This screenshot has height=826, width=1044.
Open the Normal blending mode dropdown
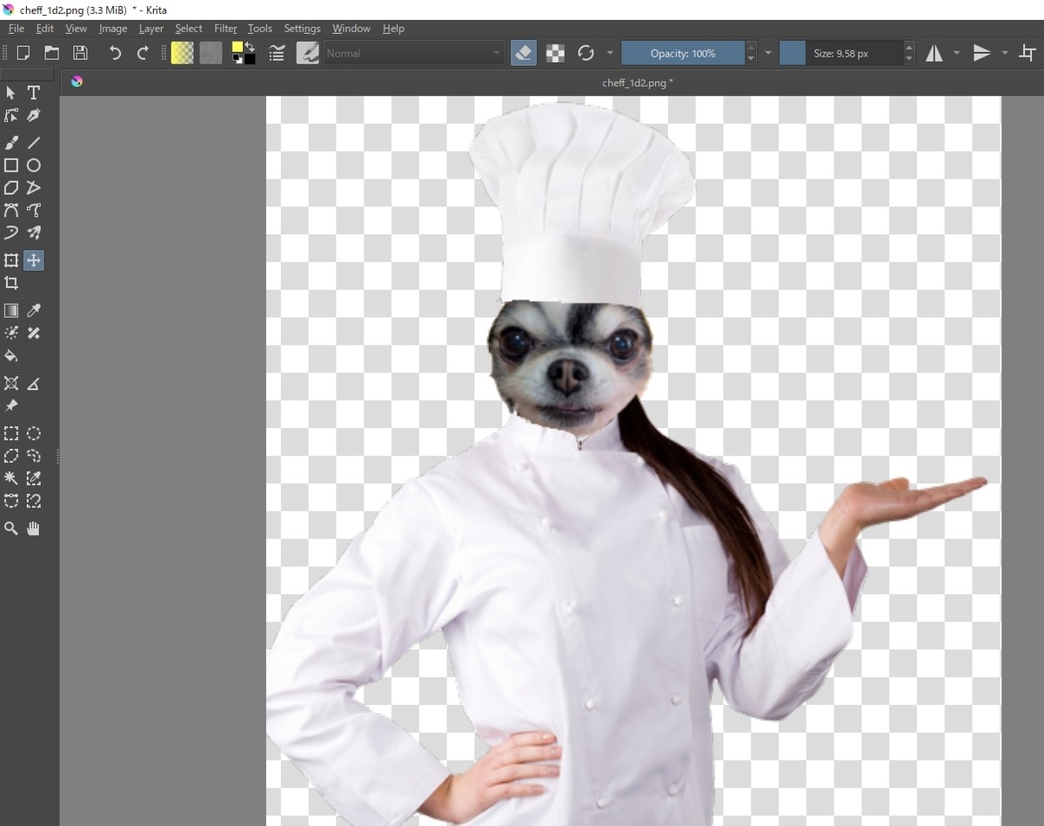pos(414,53)
